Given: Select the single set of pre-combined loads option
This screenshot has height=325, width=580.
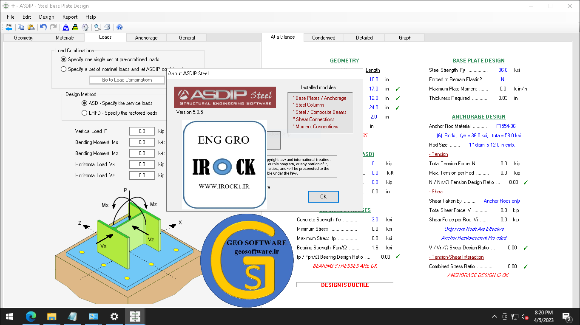Looking at the screenshot, I should coord(64,59).
